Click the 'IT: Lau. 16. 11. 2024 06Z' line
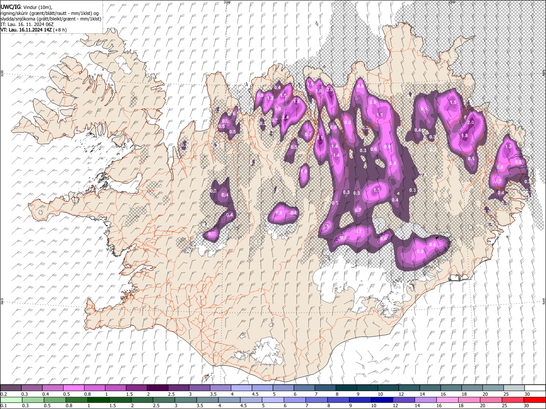 27,24
